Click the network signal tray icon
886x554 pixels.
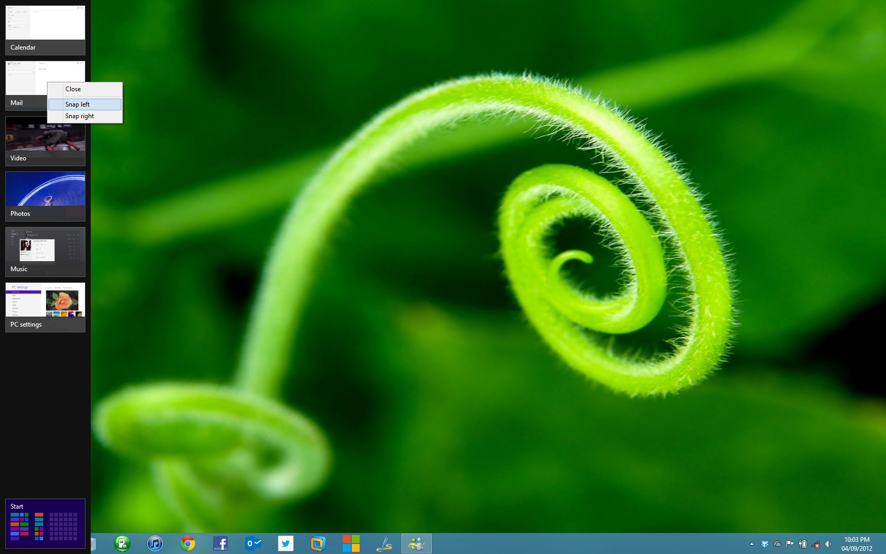[815, 544]
